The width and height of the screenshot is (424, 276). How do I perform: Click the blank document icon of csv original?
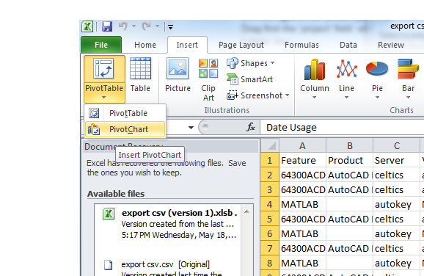[108, 265]
